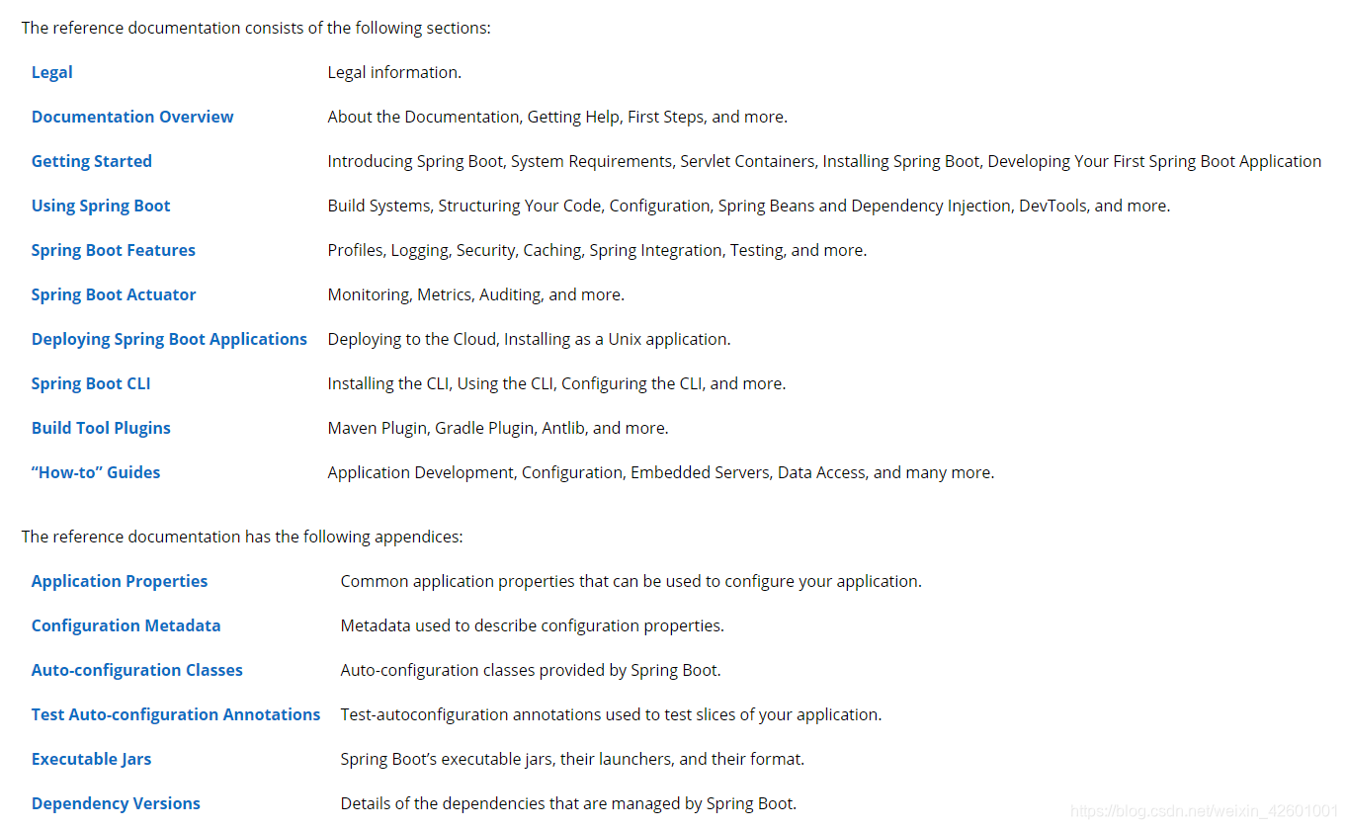This screenshot has width=1346, height=829.
Task: Go to Using Spring Boot section
Action: (101, 206)
